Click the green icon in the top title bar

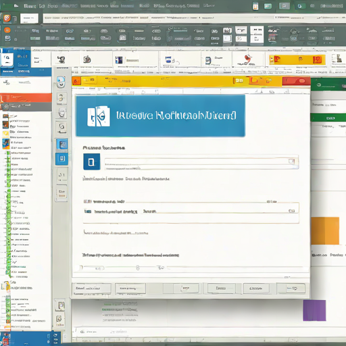[x=268, y=6]
